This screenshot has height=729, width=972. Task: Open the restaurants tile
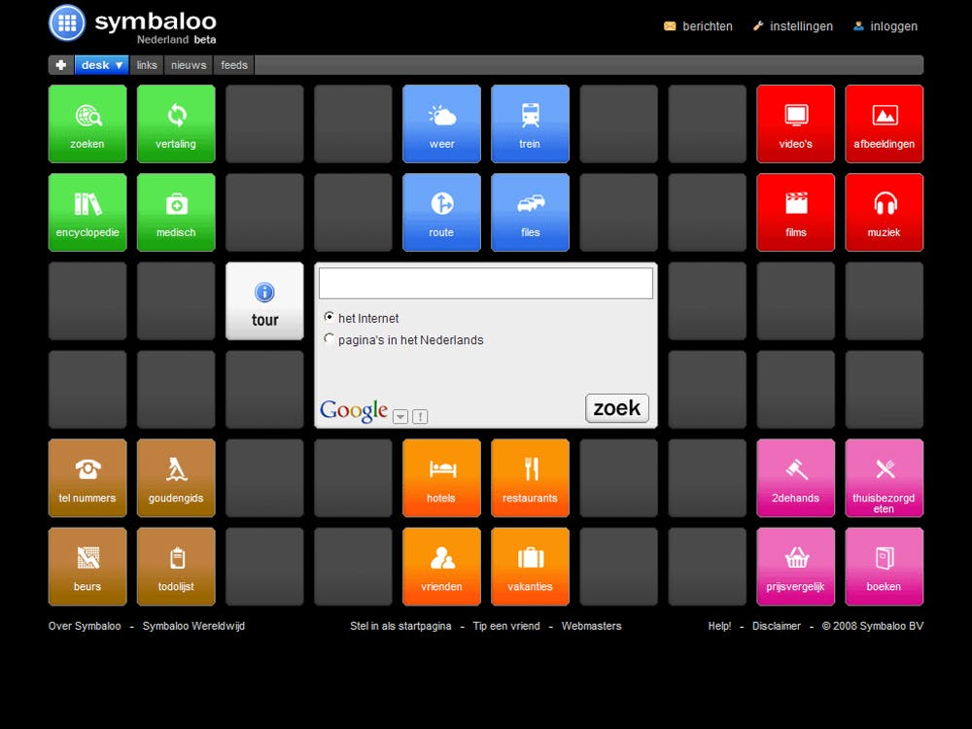tap(530, 478)
